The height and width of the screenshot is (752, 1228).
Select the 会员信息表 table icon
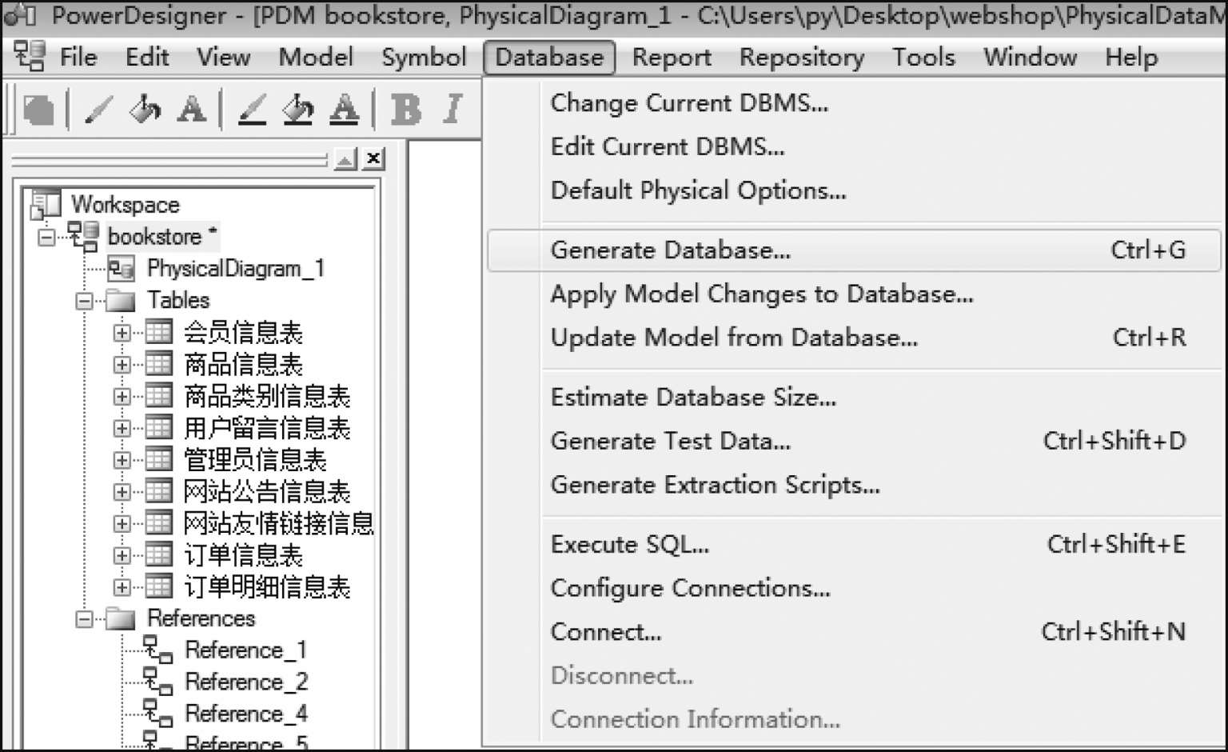(x=159, y=332)
